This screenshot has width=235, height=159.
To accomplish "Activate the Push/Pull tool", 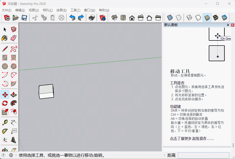I will point(14,94).
